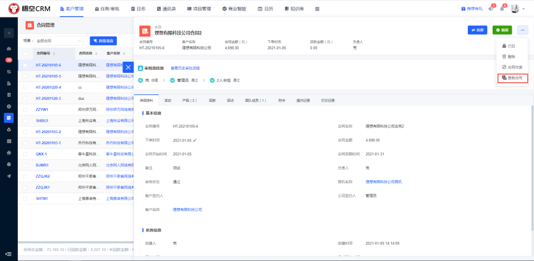Check the select-all checkbox in table header
Image resolution: width=534 pixels, height=261 pixels.
click(25, 54)
